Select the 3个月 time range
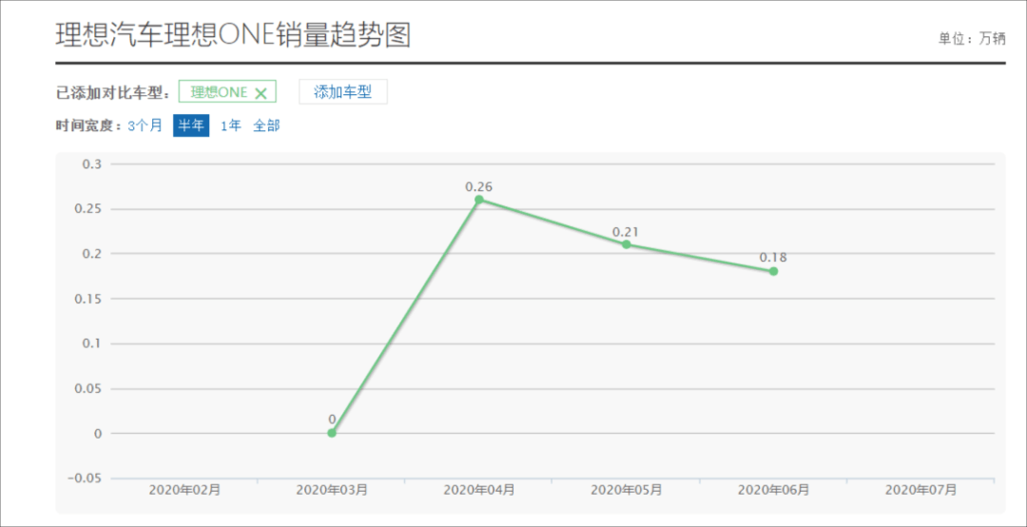Image resolution: width=1027 pixels, height=527 pixels. point(145,126)
